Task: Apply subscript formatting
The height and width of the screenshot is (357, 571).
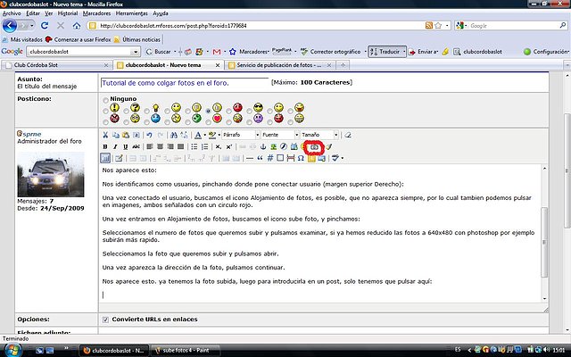Action: 218,146
